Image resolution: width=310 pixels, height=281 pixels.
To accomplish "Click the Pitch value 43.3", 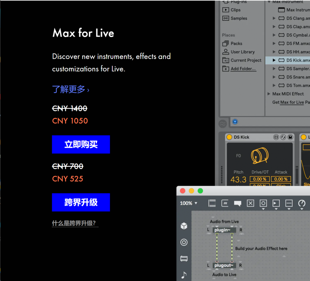I will click(238, 180).
